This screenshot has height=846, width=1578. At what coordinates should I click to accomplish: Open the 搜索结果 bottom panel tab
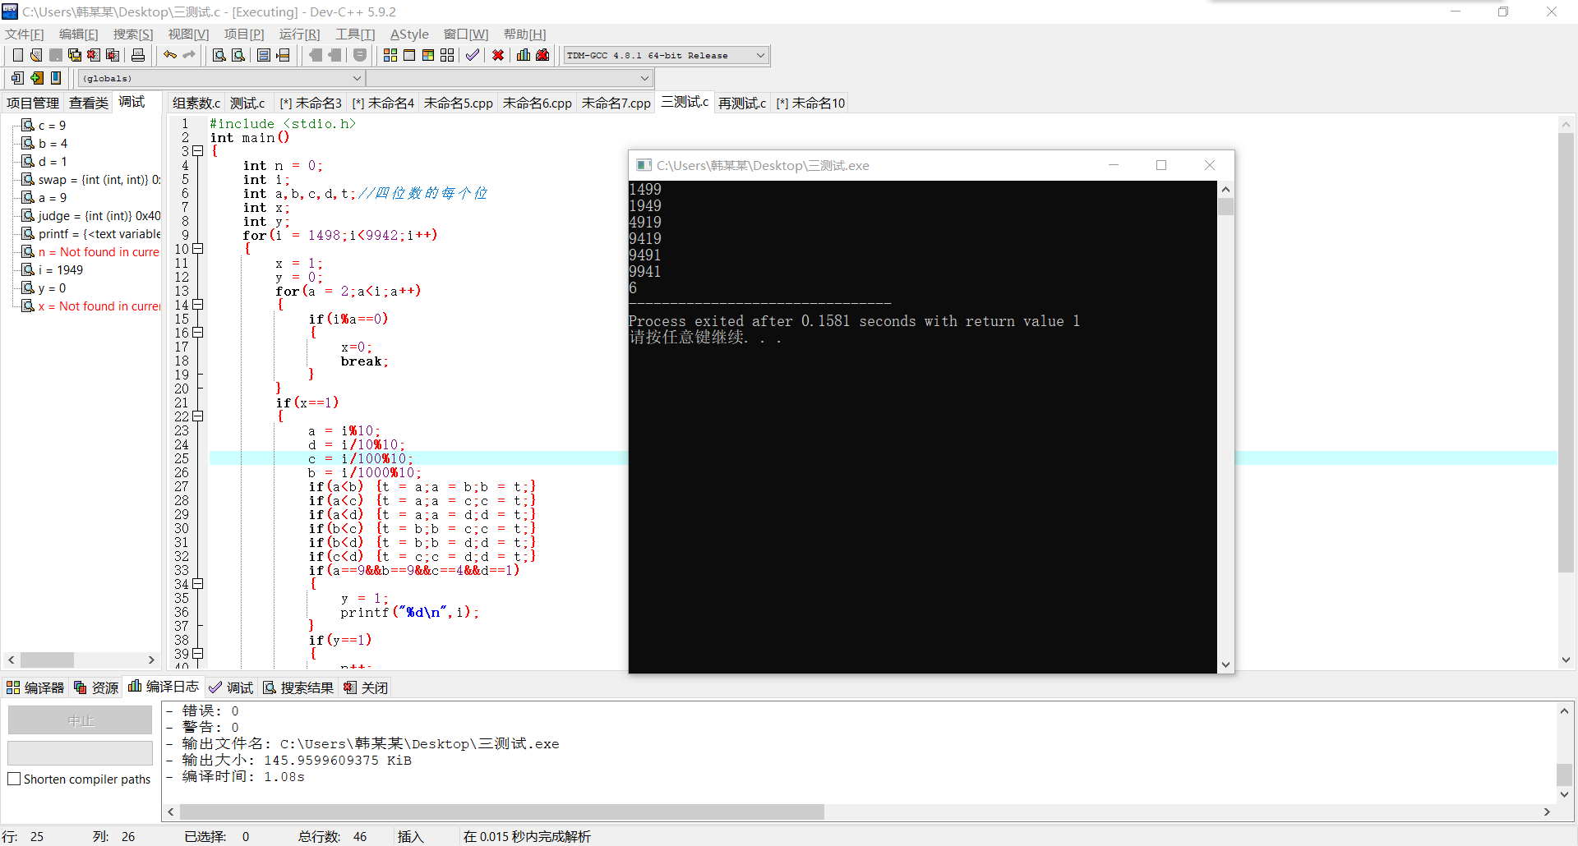pos(299,687)
